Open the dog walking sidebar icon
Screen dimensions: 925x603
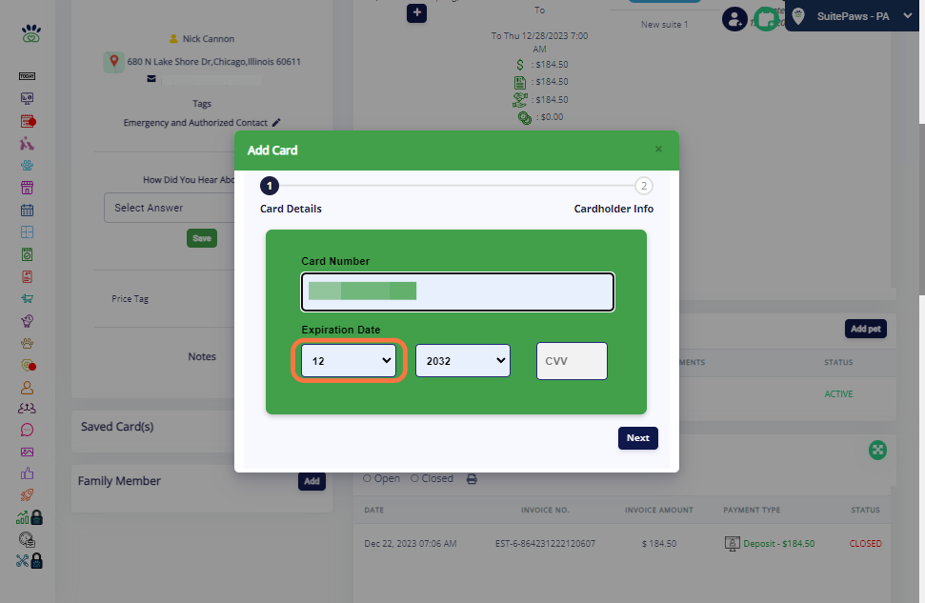[x=27, y=144]
